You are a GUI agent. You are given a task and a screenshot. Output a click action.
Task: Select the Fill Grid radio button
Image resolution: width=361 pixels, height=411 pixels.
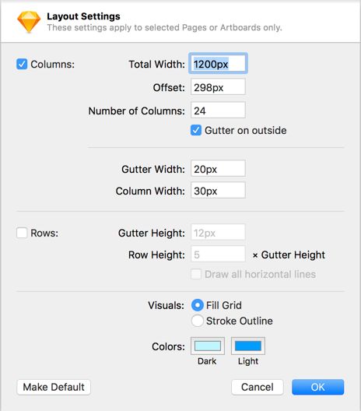pyautogui.click(x=198, y=305)
